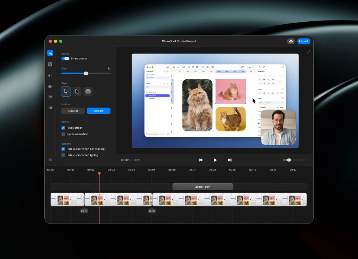Select the second arrow cursor style
358x259 pixels.
point(77,91)
